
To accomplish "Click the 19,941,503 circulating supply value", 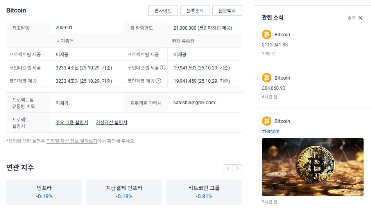I will tap(185, 68).
